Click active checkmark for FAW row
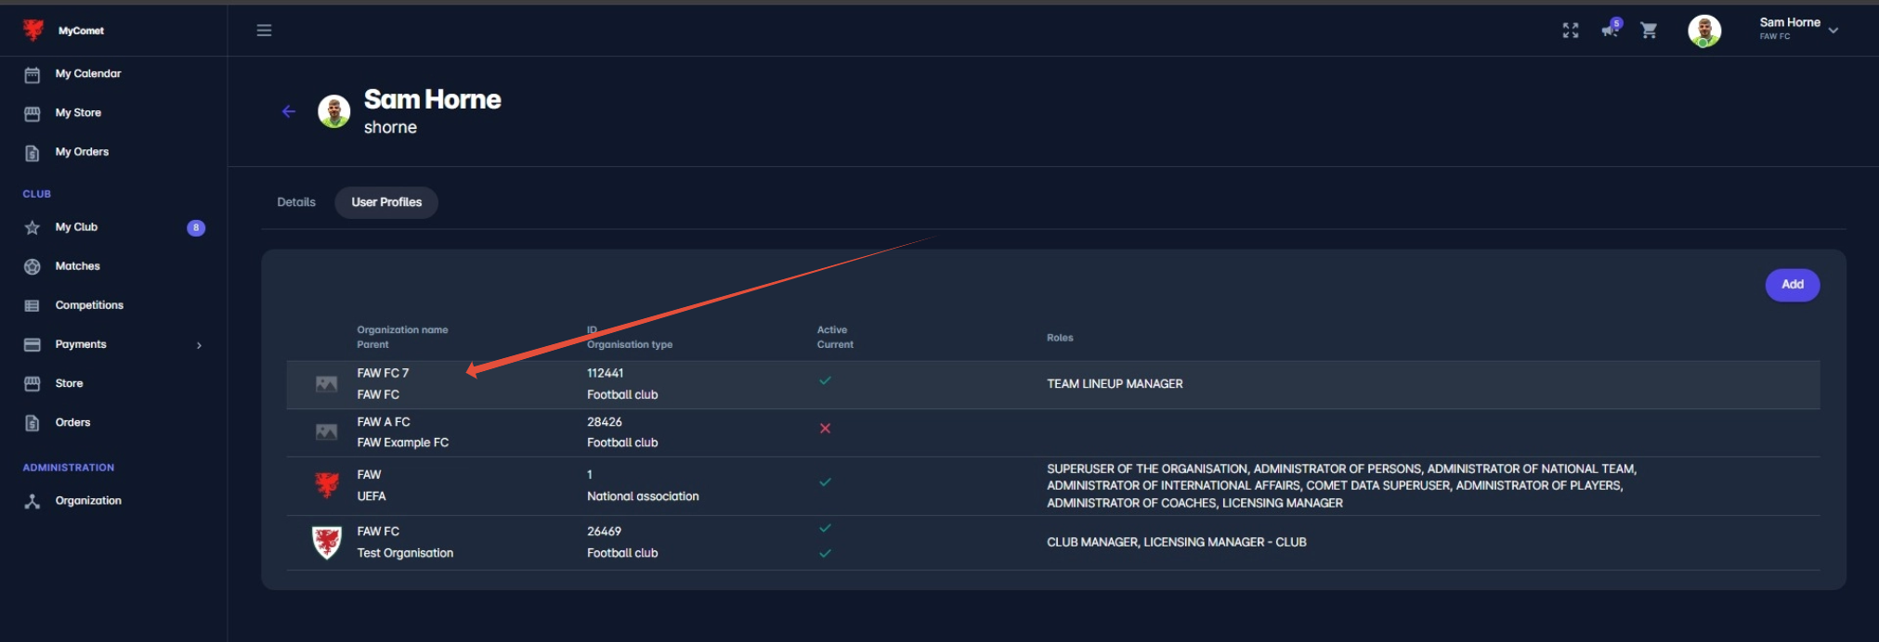 825,482
